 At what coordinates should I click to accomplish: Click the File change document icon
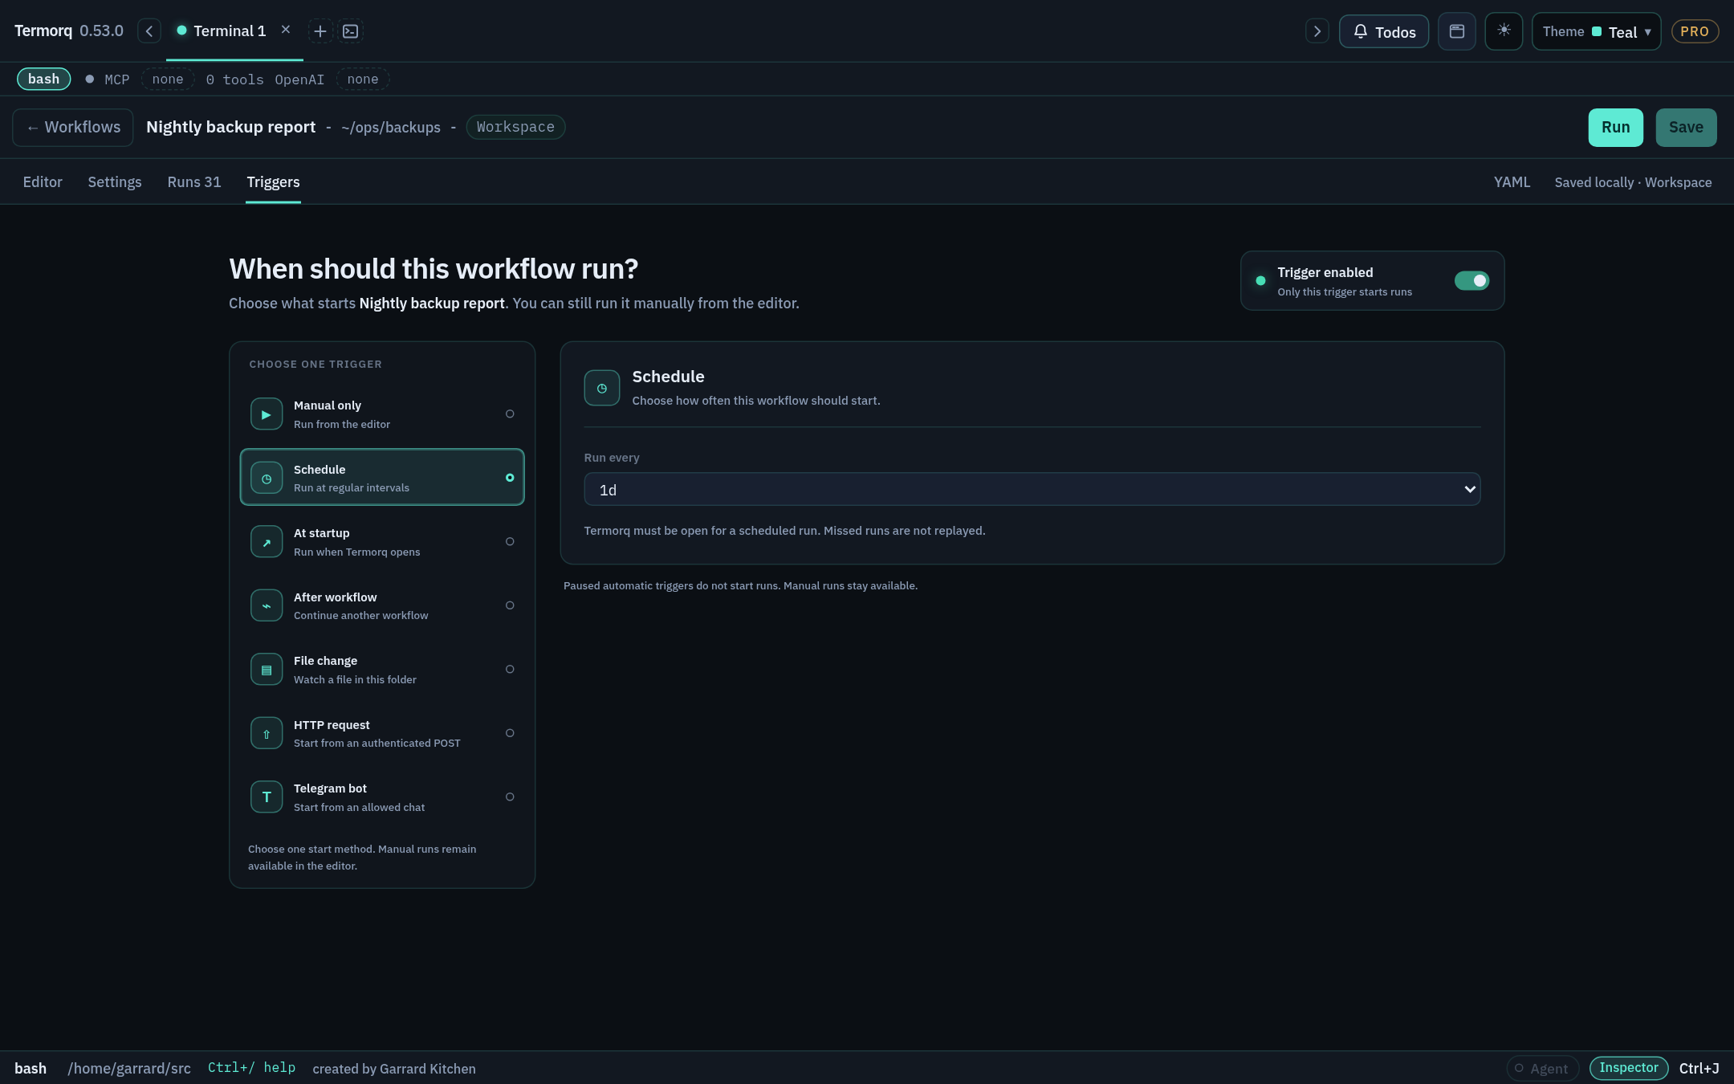click(267, 670)
